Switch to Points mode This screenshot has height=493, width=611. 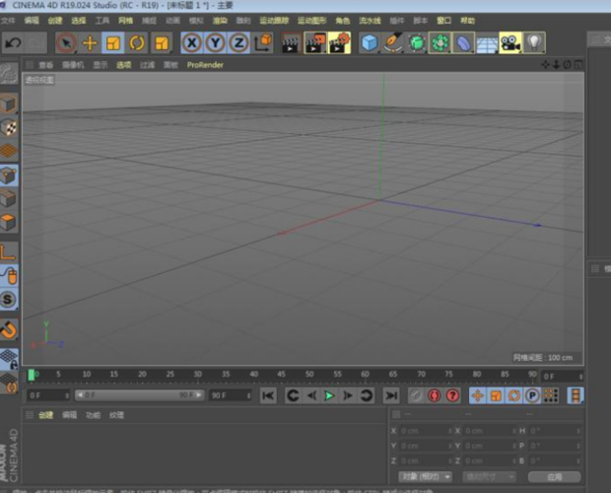pos(9,176)
